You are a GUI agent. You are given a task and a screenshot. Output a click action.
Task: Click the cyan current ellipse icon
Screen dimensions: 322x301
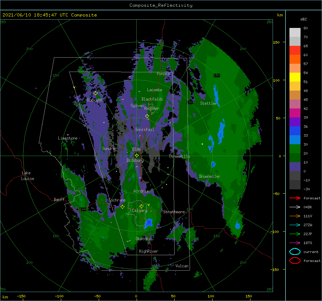(x=295, y=252)
